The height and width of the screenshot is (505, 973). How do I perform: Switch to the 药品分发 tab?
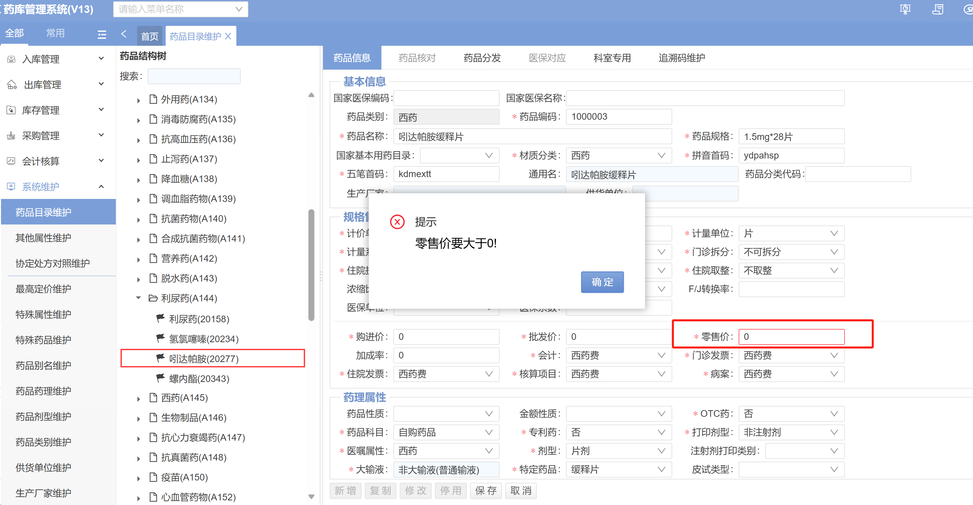coord(482,58)
